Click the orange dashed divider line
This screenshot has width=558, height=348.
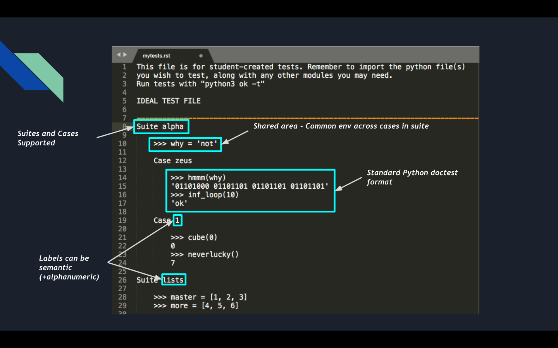pos(306,118)
